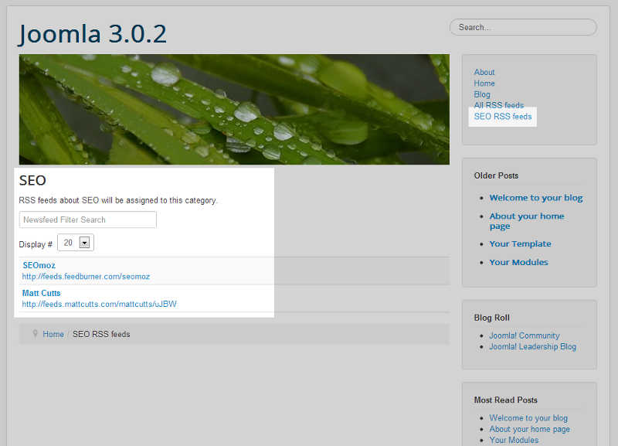Visit the Joomla! Leadership Blog link
Image resolution: width=618 pixels, height=446 pixels.
(x=532, y=346)
